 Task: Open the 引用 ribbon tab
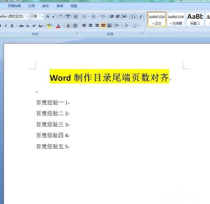point(31,6)
